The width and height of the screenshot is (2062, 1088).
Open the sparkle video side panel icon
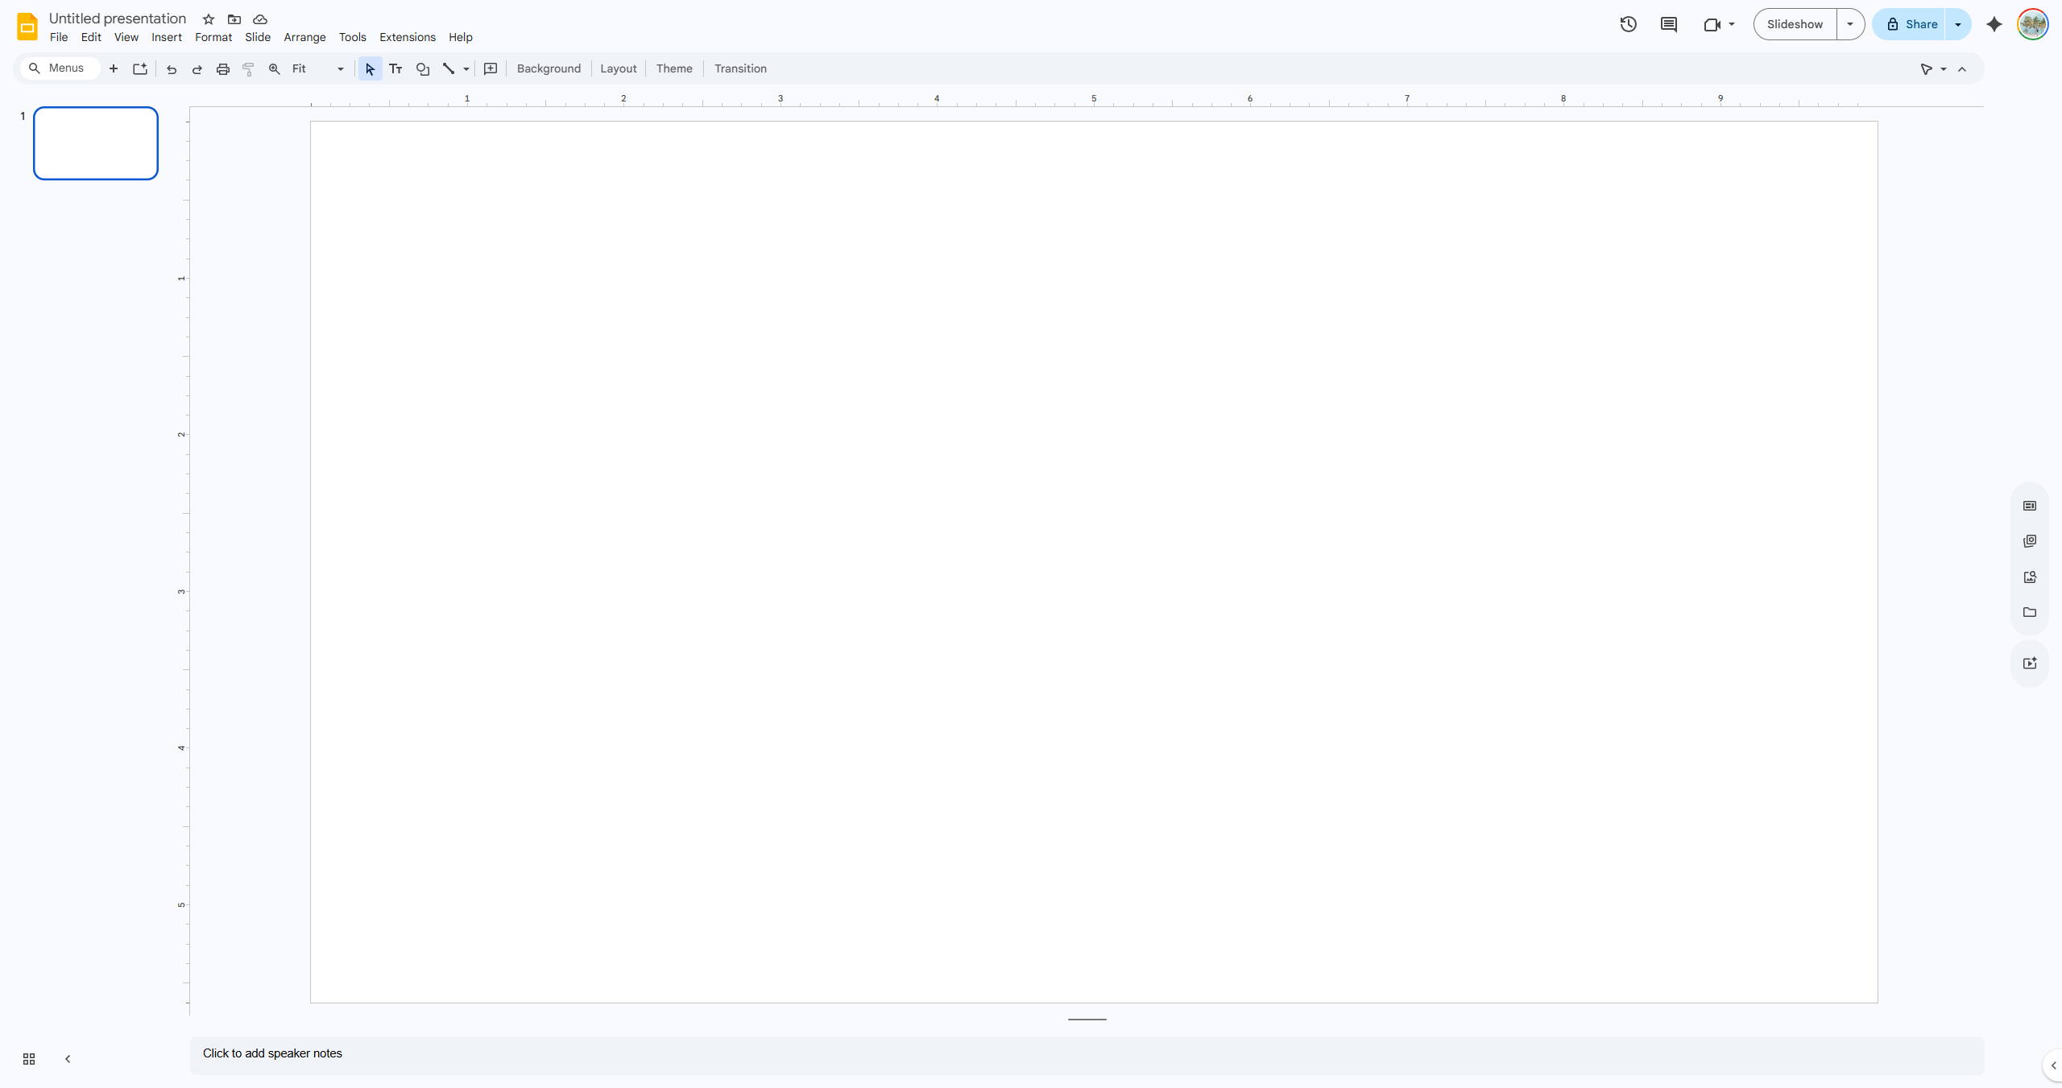[2030, 664]
